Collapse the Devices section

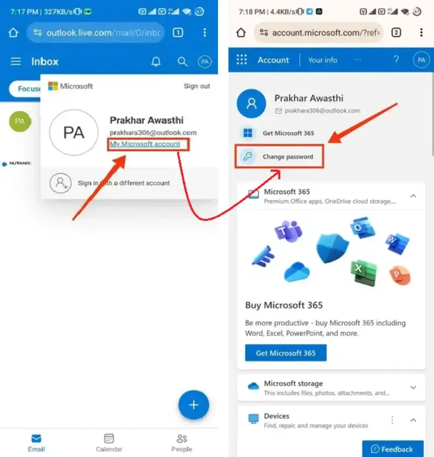[413, 420]
